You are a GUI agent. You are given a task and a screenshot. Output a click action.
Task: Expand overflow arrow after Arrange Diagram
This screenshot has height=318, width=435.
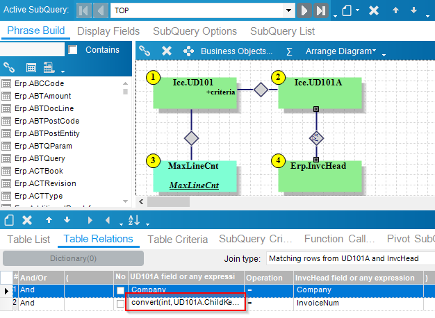(384, 55)
